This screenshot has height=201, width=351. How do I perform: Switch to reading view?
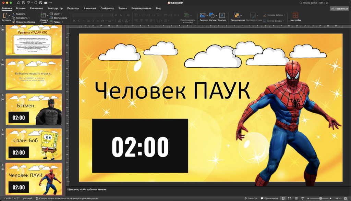coord(296,198)
